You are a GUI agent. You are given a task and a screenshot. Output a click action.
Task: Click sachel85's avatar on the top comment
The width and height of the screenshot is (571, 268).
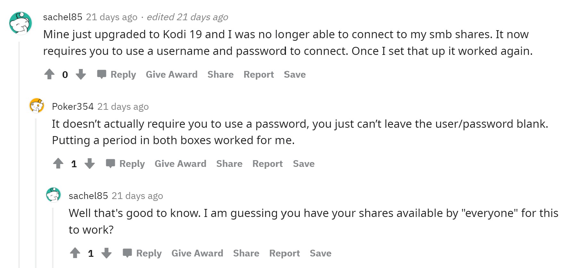click(x=21, y=23)
